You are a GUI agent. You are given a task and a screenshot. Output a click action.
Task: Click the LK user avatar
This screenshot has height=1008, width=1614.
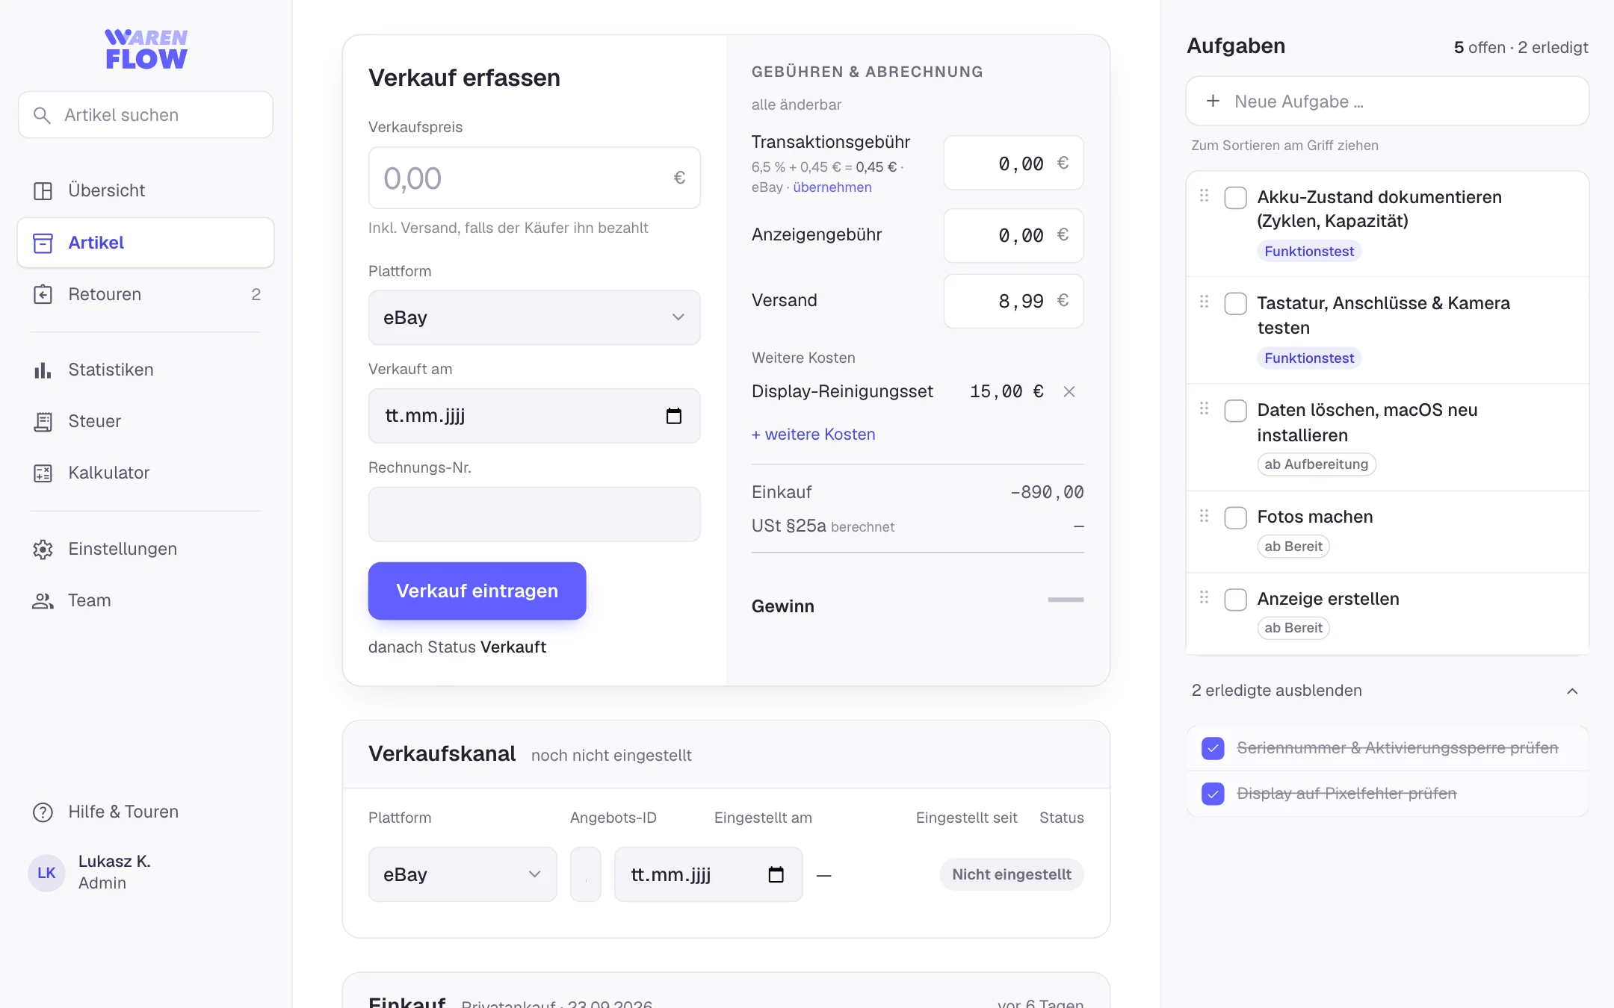coord(46,873)
